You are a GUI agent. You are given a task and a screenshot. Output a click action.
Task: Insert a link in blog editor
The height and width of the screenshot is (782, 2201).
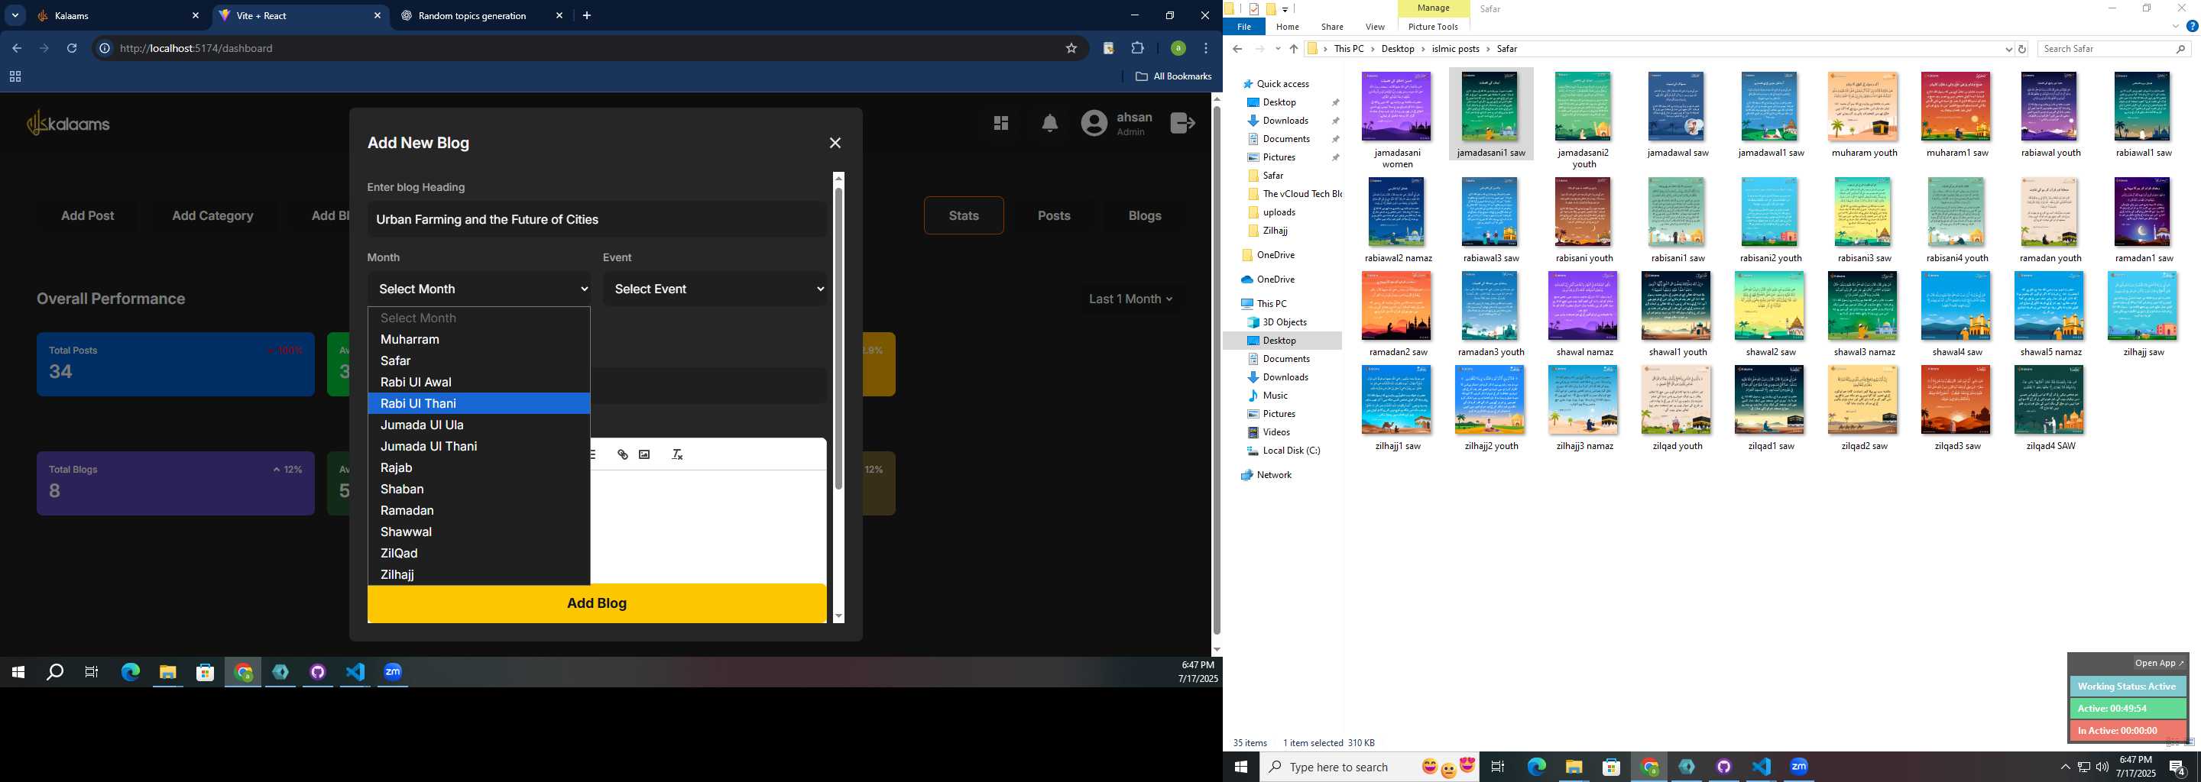622,455
